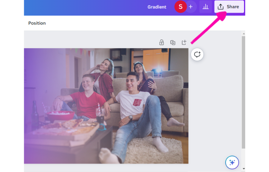Lock the page with padlock icon

point(161,42)
